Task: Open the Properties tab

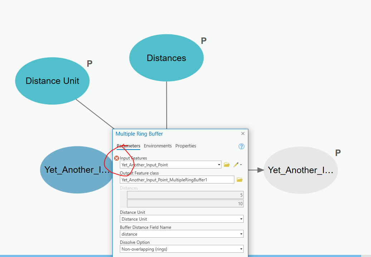Action: pos(186,146)
